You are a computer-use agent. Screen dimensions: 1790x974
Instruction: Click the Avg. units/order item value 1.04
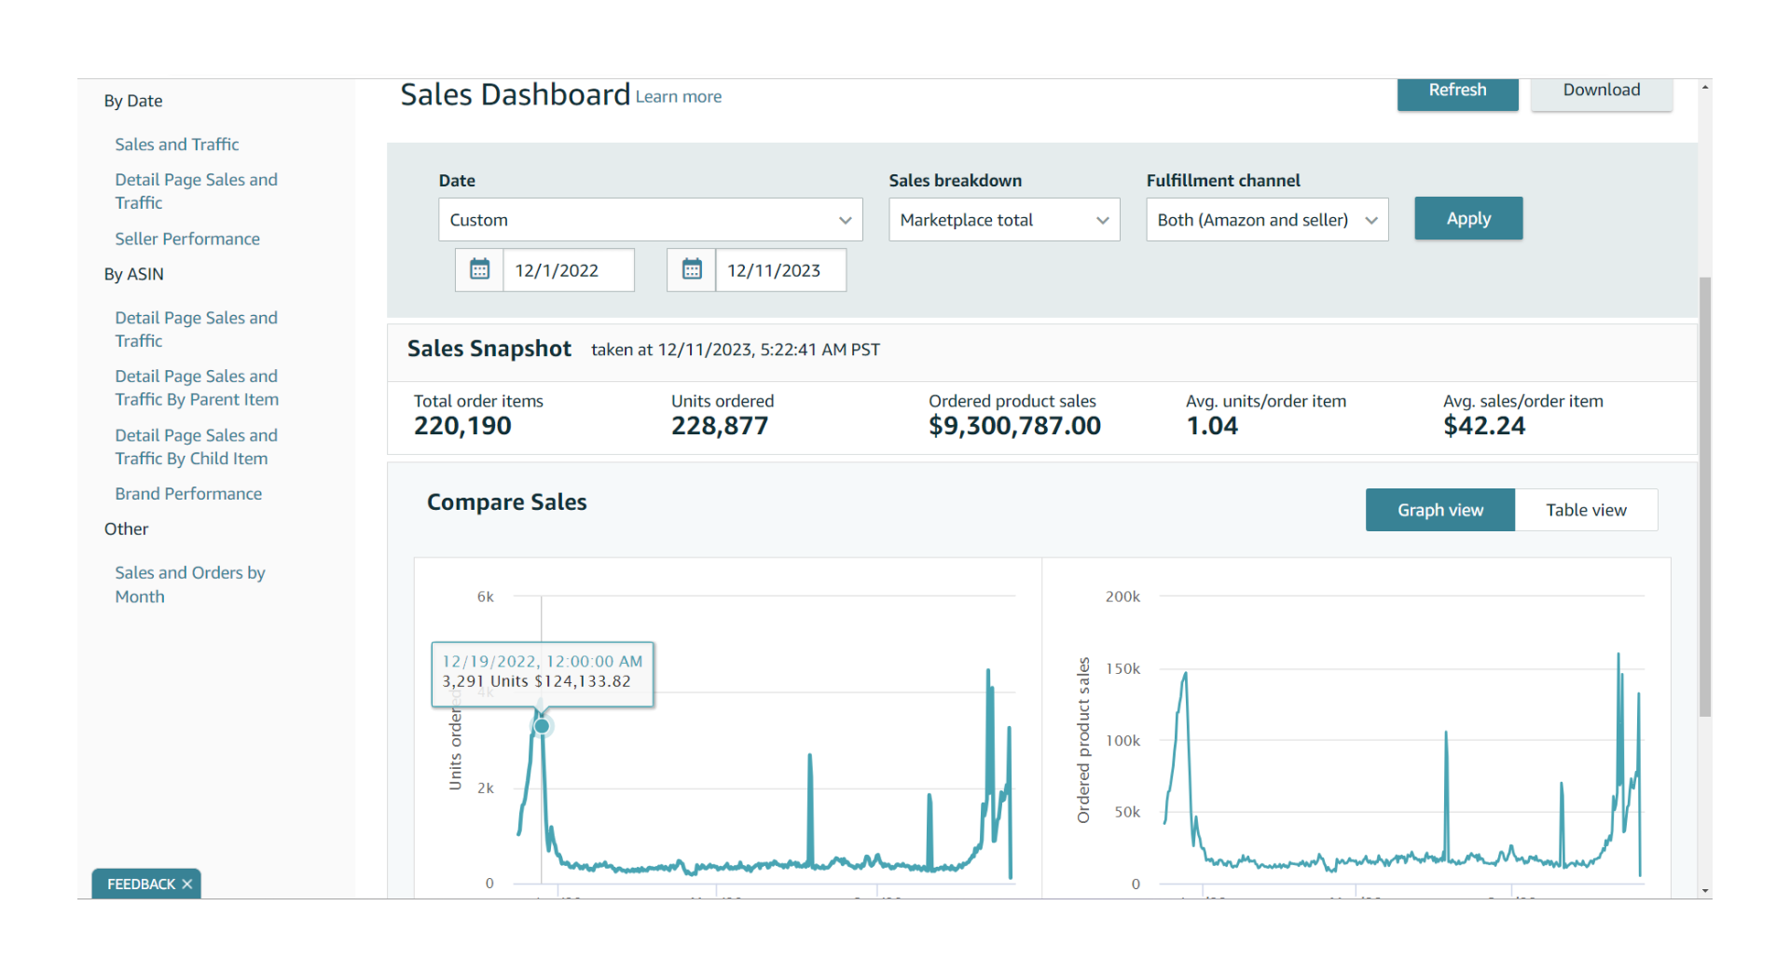tap(1212, 426)
